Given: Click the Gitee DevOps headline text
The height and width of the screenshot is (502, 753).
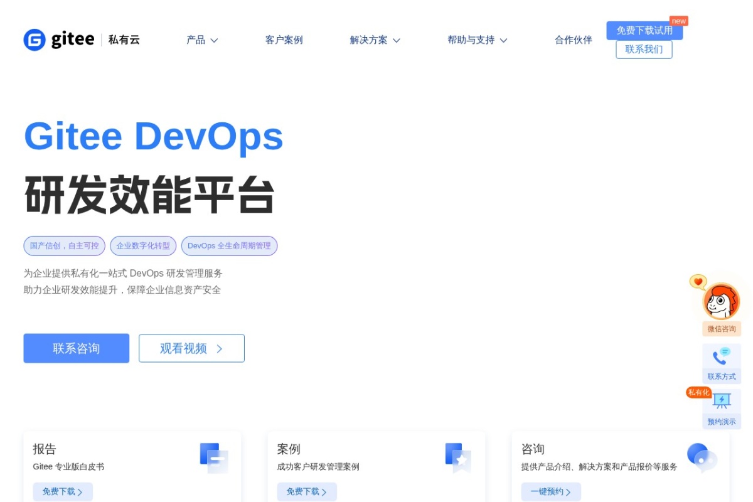Looking at the screenshot, I should pos(154,136).
